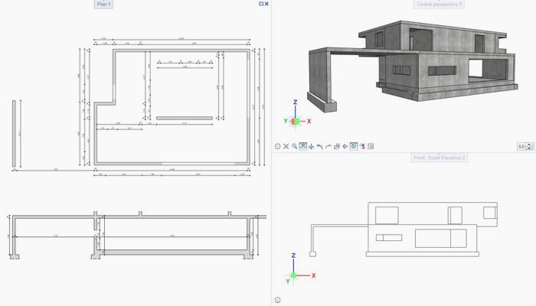Select the Plan:1 viewport tab
The image size is (536, 306).
click(x=103, y=5)
